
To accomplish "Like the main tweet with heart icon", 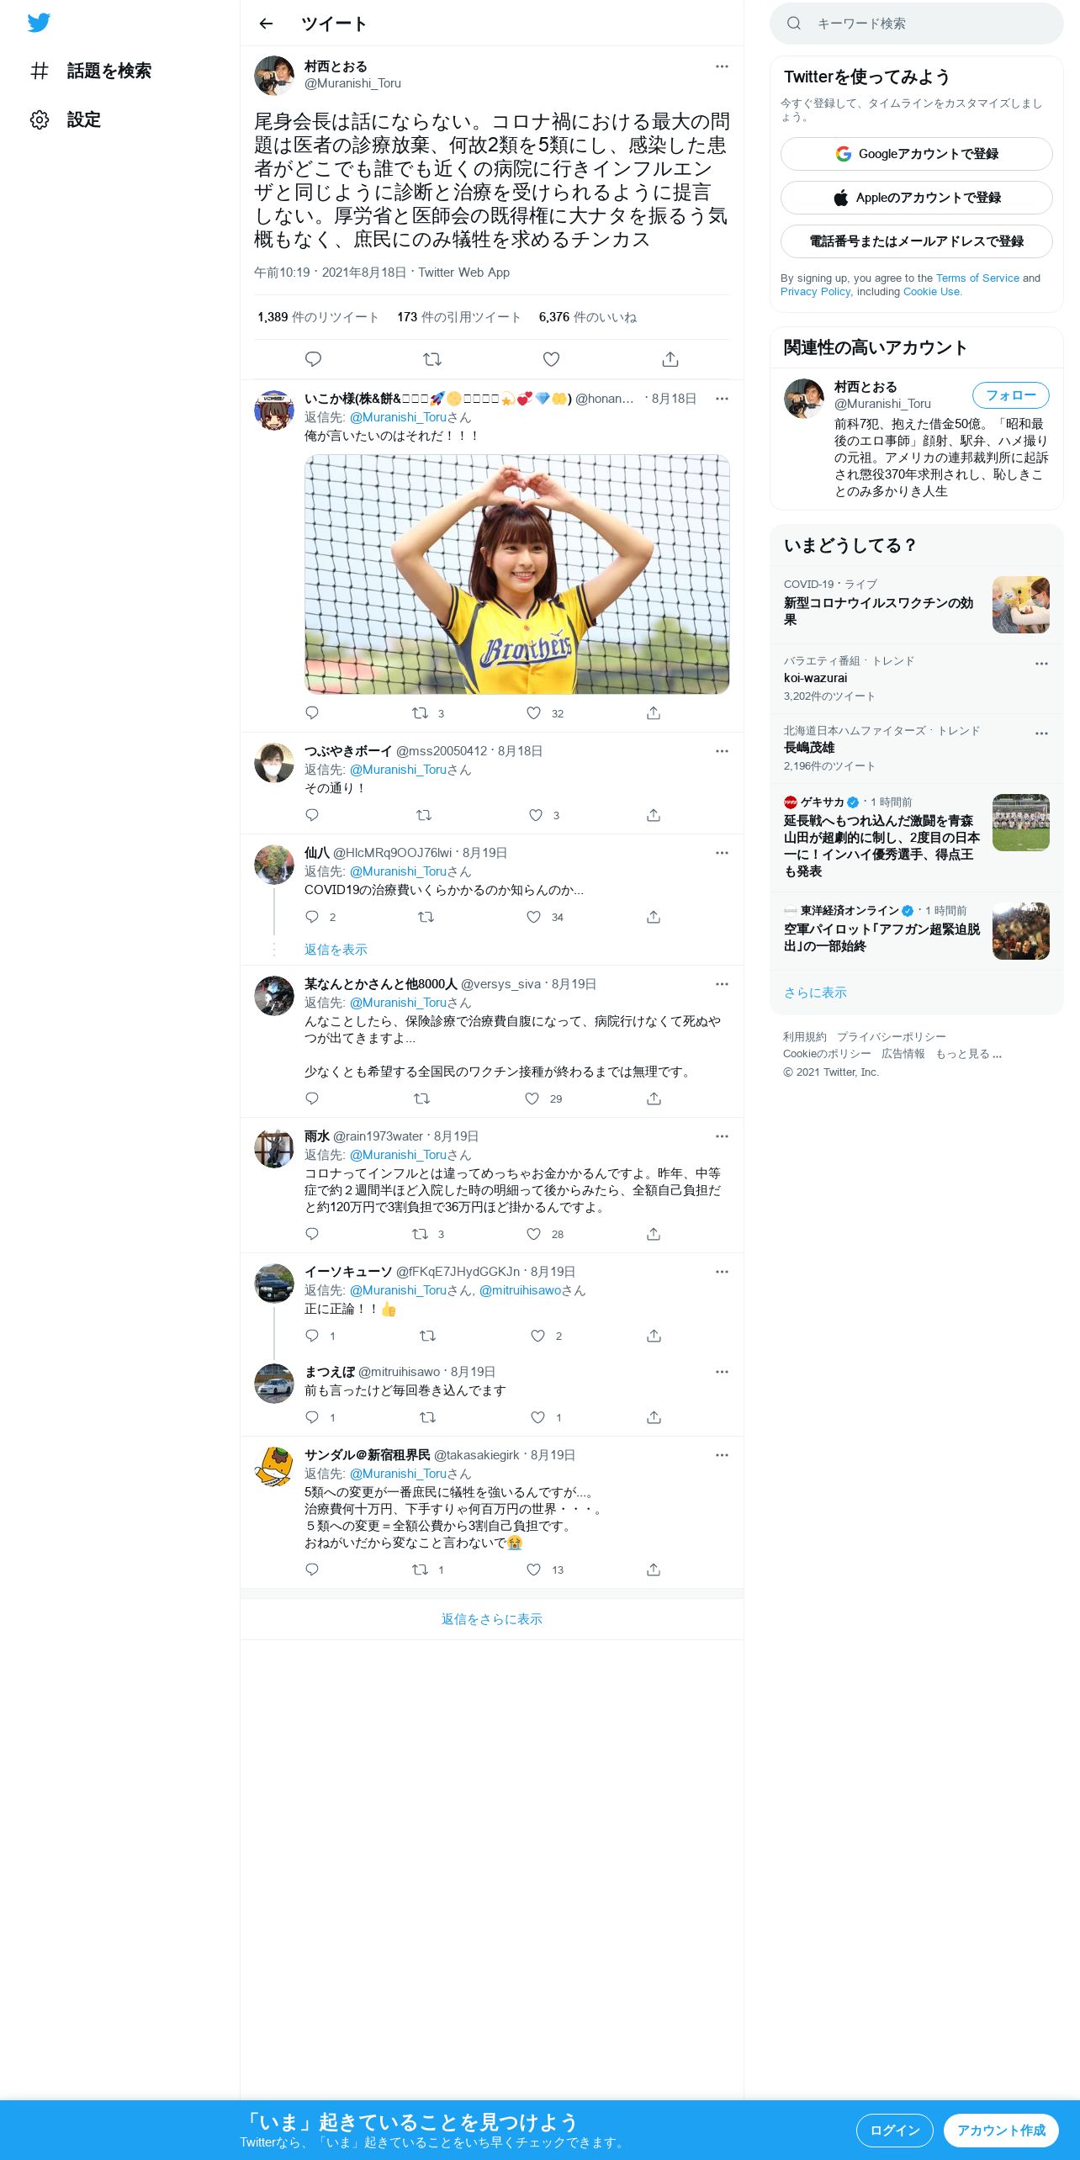I will pyautogui.click(x=551, y=359).
